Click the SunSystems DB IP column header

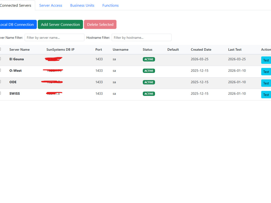click(60, 49)
